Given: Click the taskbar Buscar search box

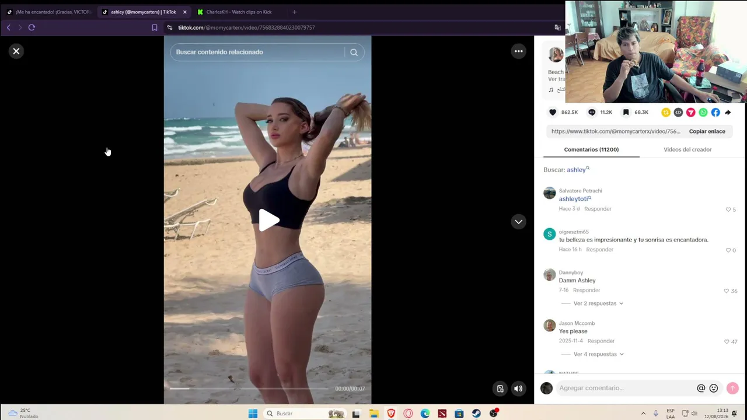Looking at the screenshot, I should pyautogui.click(x=305, y=414).
